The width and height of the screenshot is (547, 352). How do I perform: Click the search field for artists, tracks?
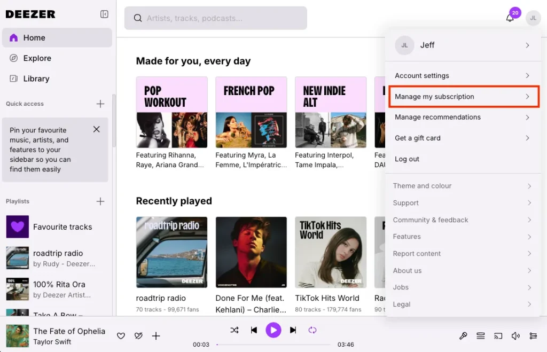point(216,18)
